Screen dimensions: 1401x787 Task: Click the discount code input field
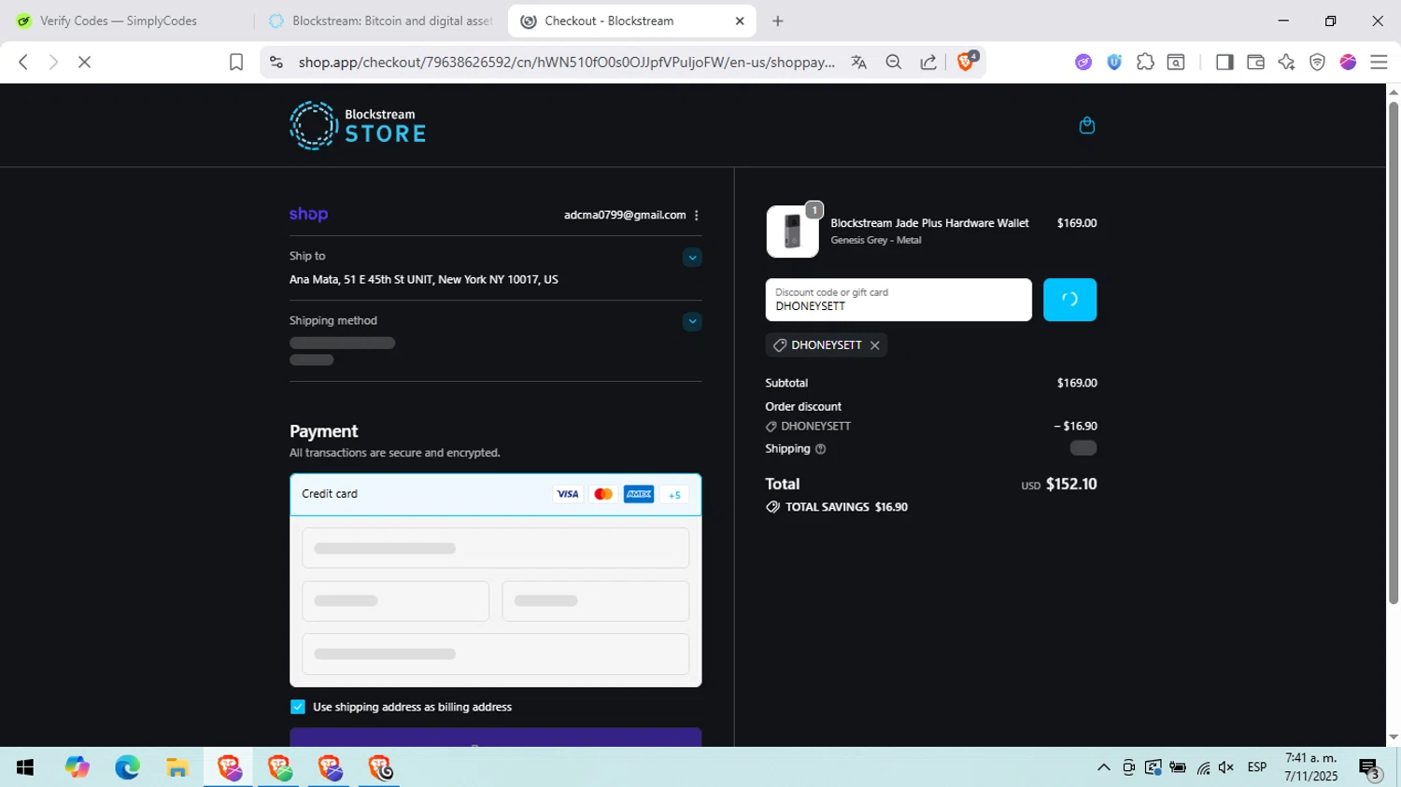899,300
